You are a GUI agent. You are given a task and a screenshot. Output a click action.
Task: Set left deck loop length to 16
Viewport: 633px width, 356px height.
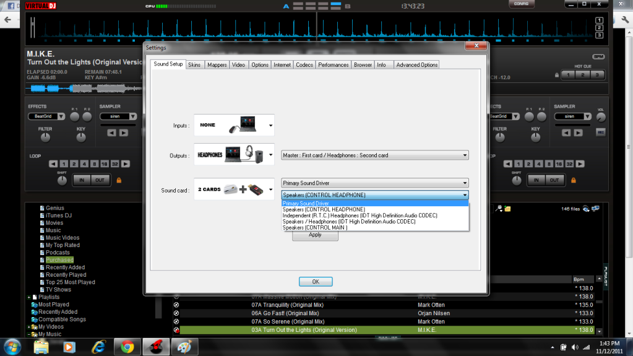[x=105, y=164]
